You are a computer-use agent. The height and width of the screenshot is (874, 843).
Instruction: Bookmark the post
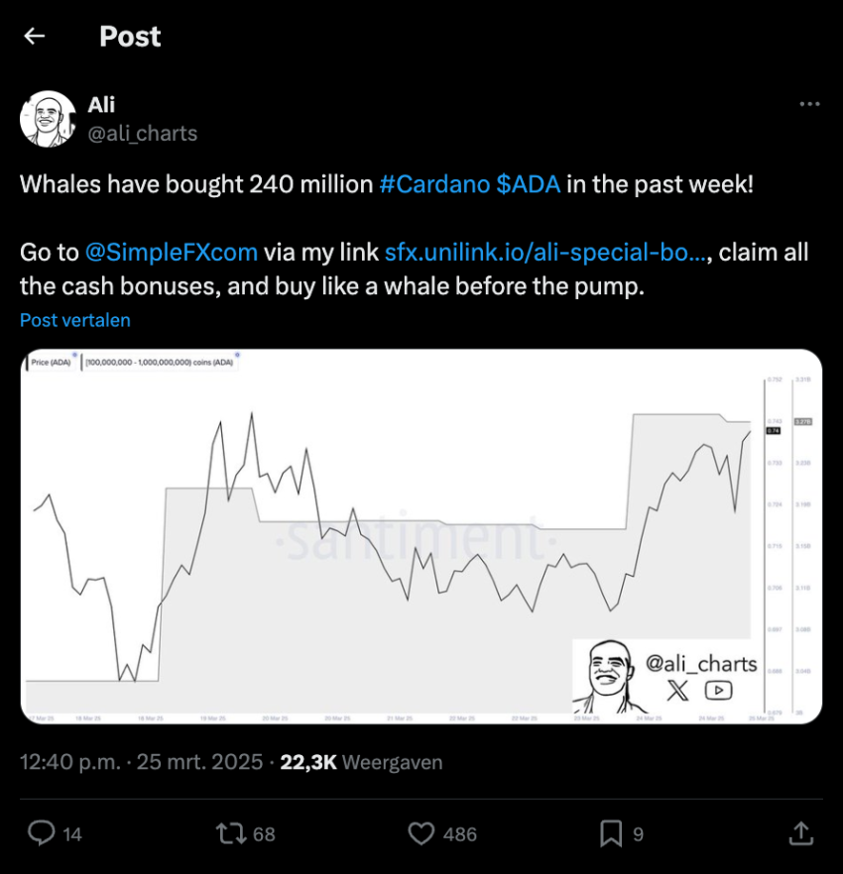tap(611, 833)
